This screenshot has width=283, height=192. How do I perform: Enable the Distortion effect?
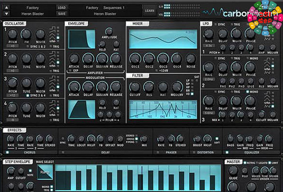pyautogui.click(x=194, y=152)
